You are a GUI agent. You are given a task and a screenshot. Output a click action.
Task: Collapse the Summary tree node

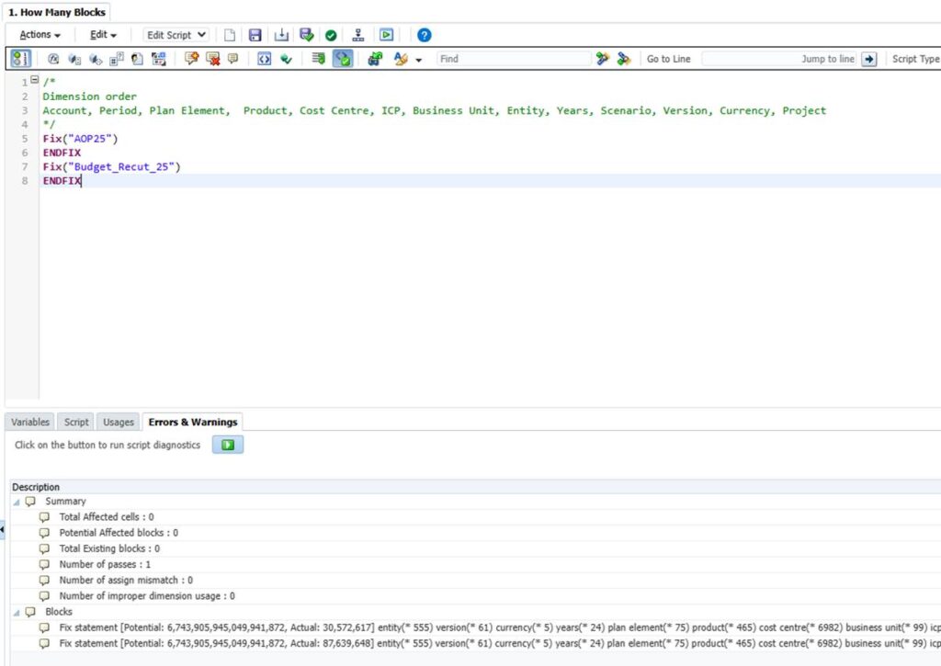coord(16,502)
